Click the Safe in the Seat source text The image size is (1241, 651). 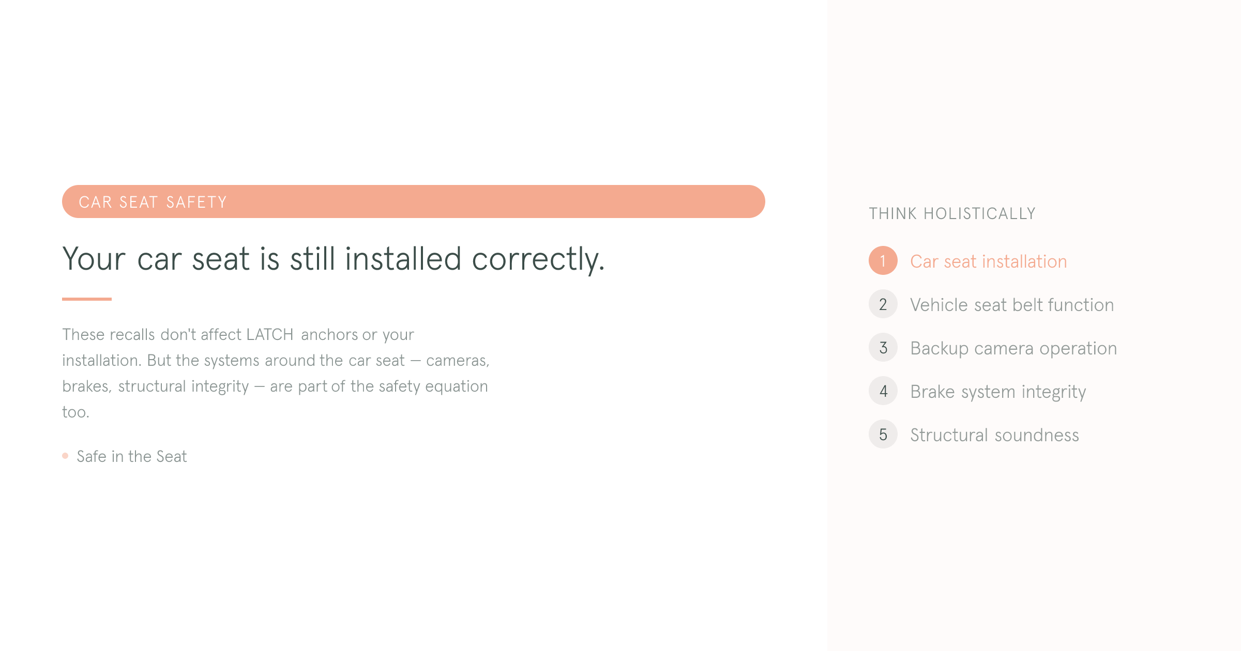pos(132,456)
